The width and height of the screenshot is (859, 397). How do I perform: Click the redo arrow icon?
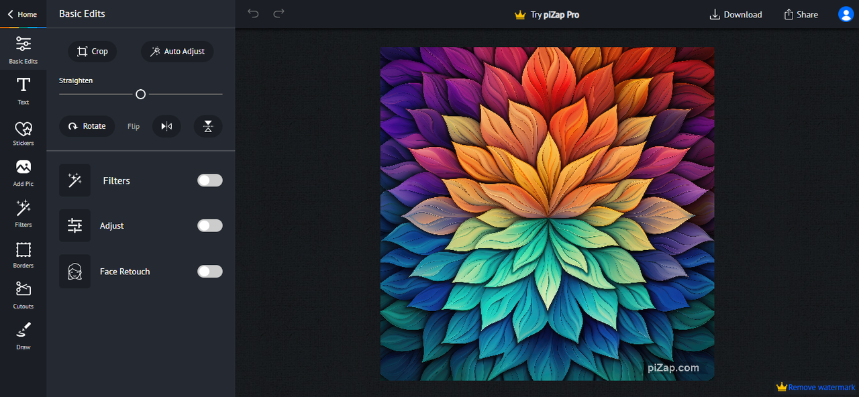point(279,13)
